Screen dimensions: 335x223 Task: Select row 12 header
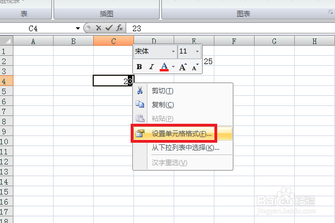point(6,162)
